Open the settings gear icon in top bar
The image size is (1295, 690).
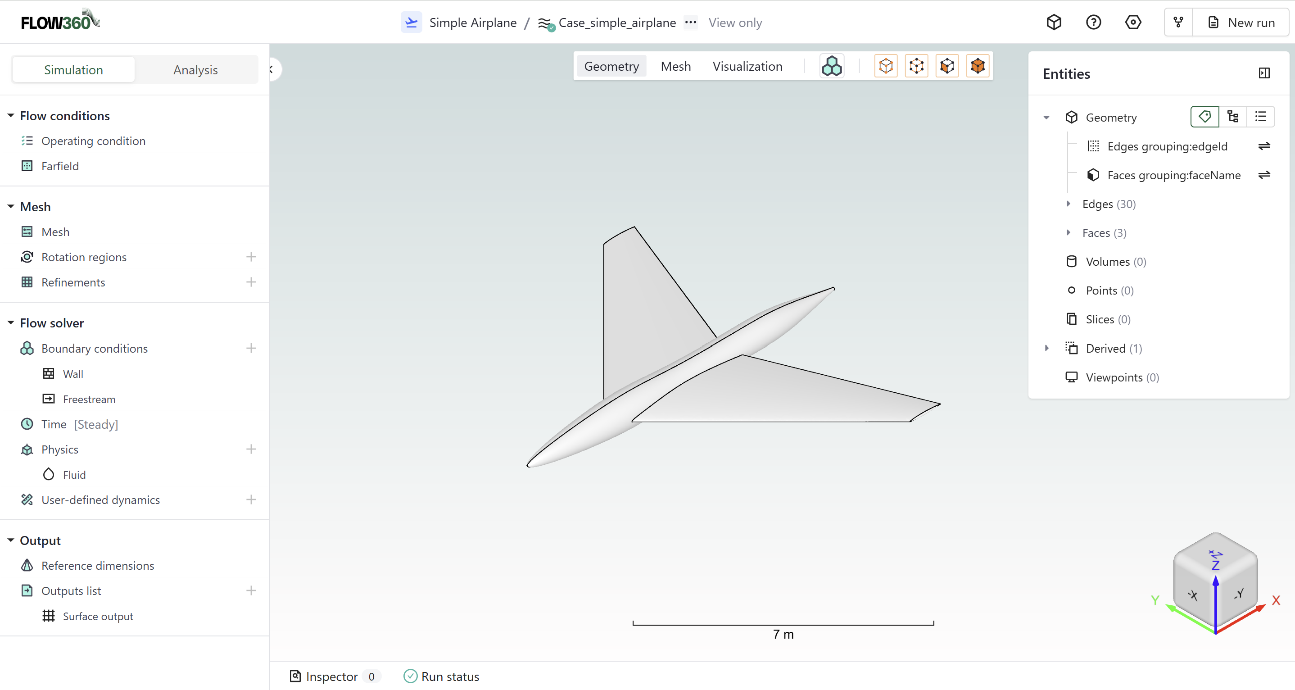(x=1133, y=22)
